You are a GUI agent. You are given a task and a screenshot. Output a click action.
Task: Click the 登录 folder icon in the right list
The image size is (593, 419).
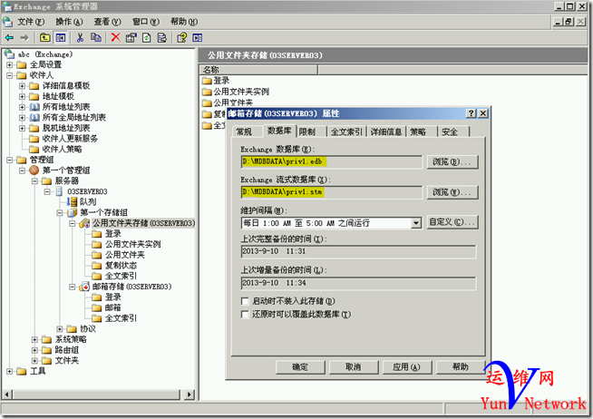click(207, 81)
